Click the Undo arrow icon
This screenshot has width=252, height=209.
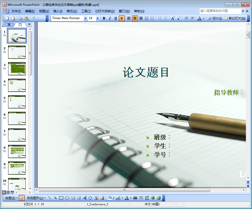tap(34, 18)
